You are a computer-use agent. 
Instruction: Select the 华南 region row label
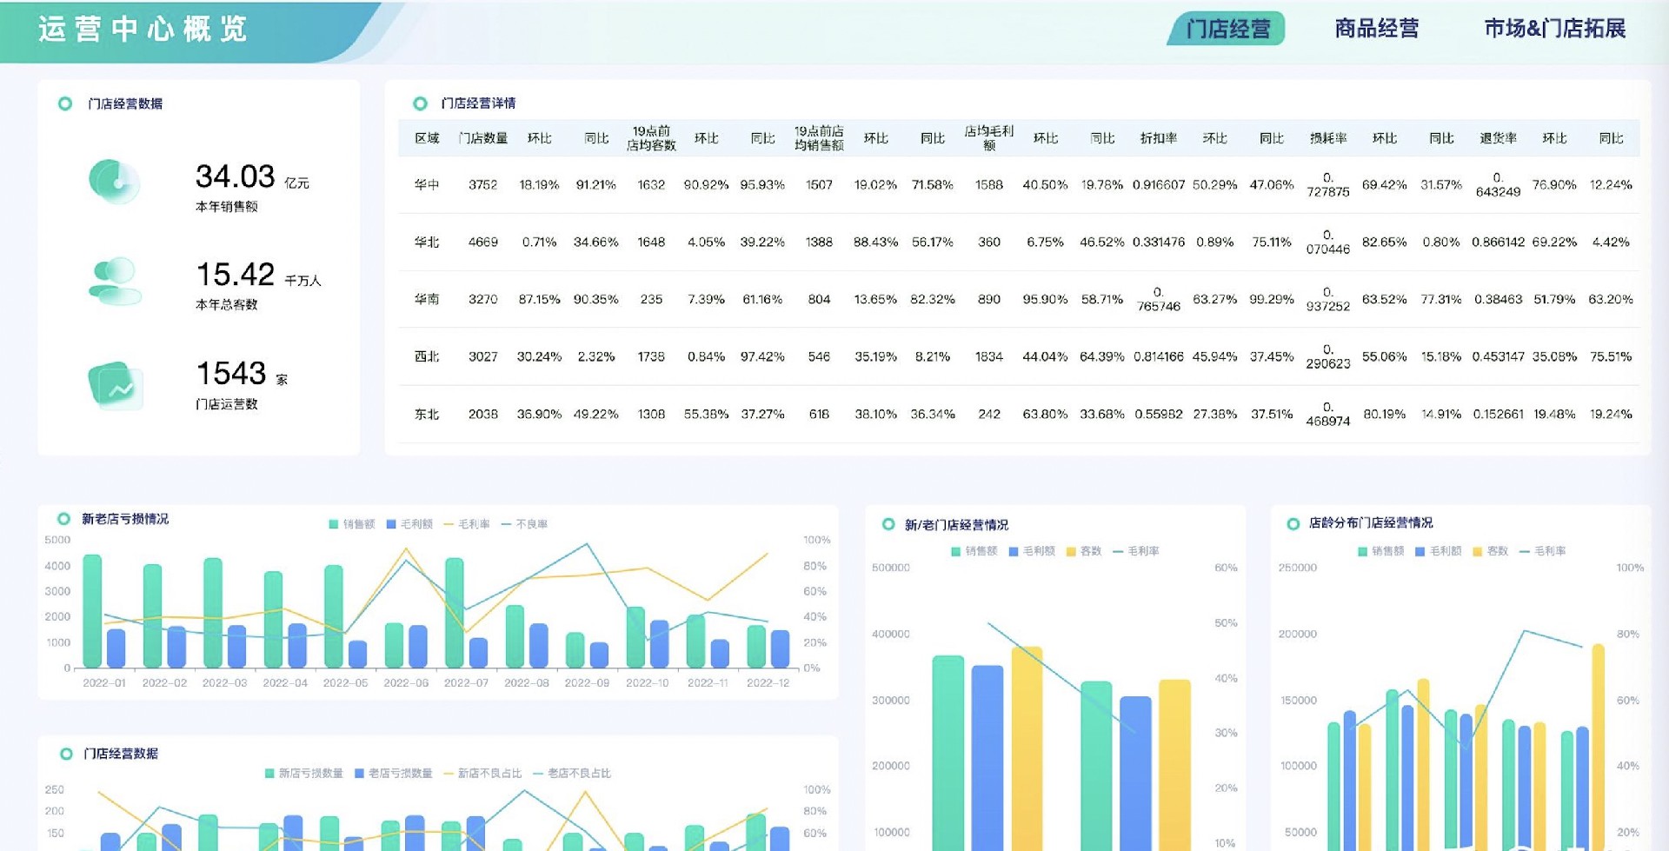click(427, 299)
